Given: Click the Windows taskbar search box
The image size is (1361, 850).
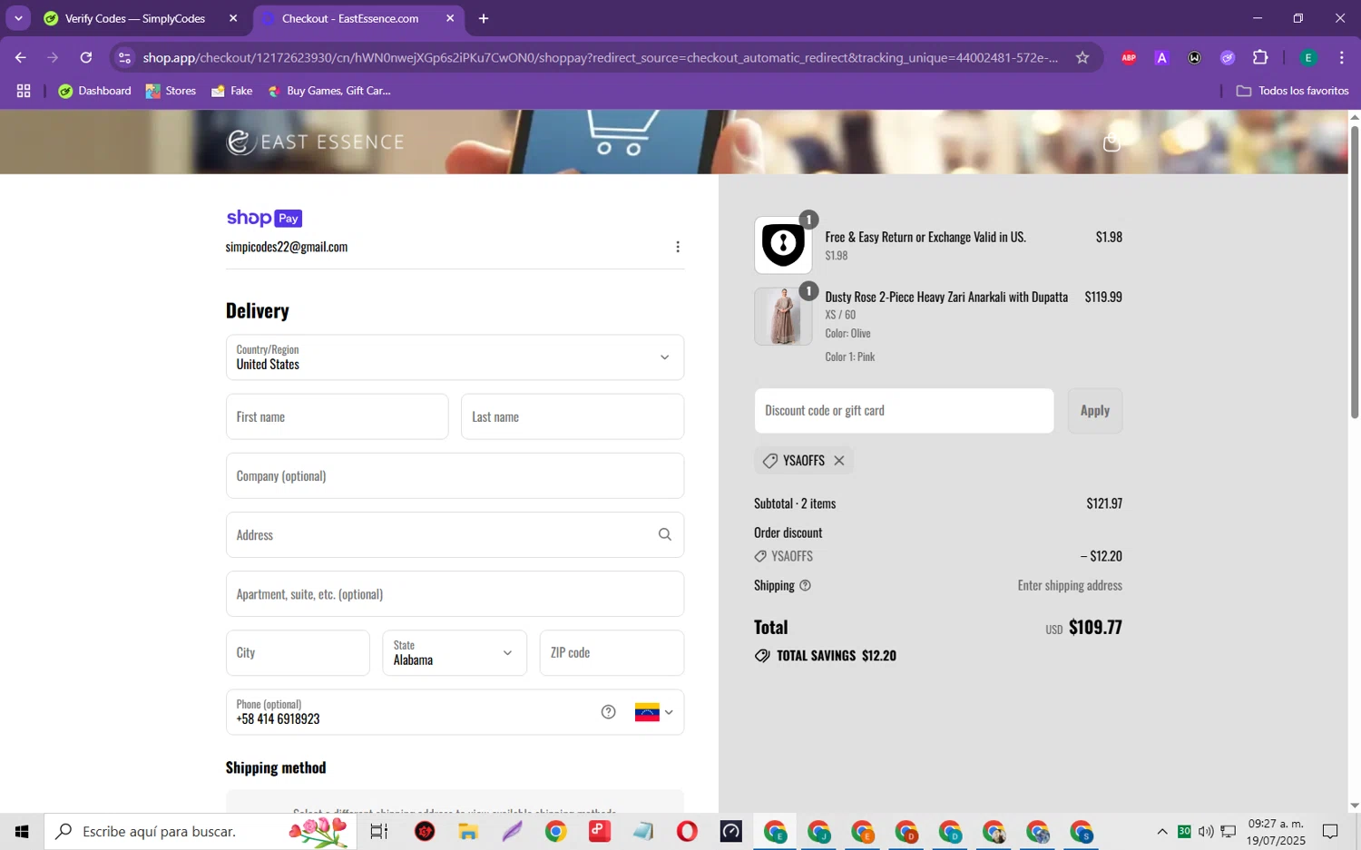Looking at the screenshot, I should pos(201,831).
